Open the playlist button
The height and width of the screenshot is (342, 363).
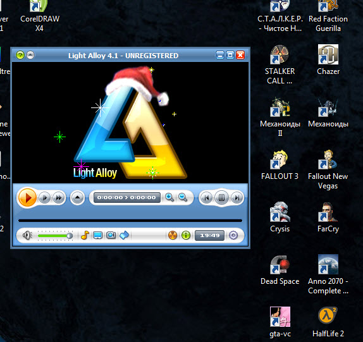pyautogui.click(x=221, y=198)
